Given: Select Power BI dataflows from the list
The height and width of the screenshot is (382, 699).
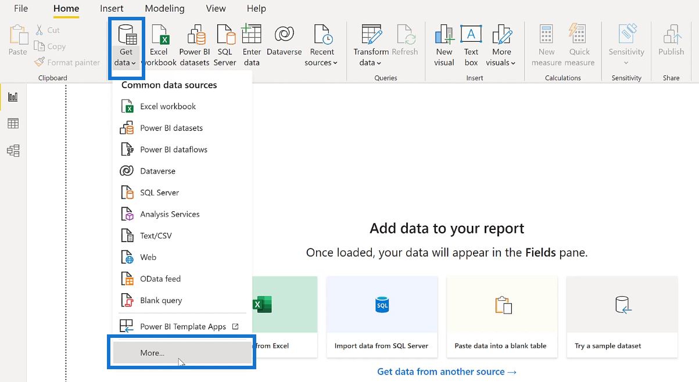Looking at the screenshot, I should click(182, 149).
